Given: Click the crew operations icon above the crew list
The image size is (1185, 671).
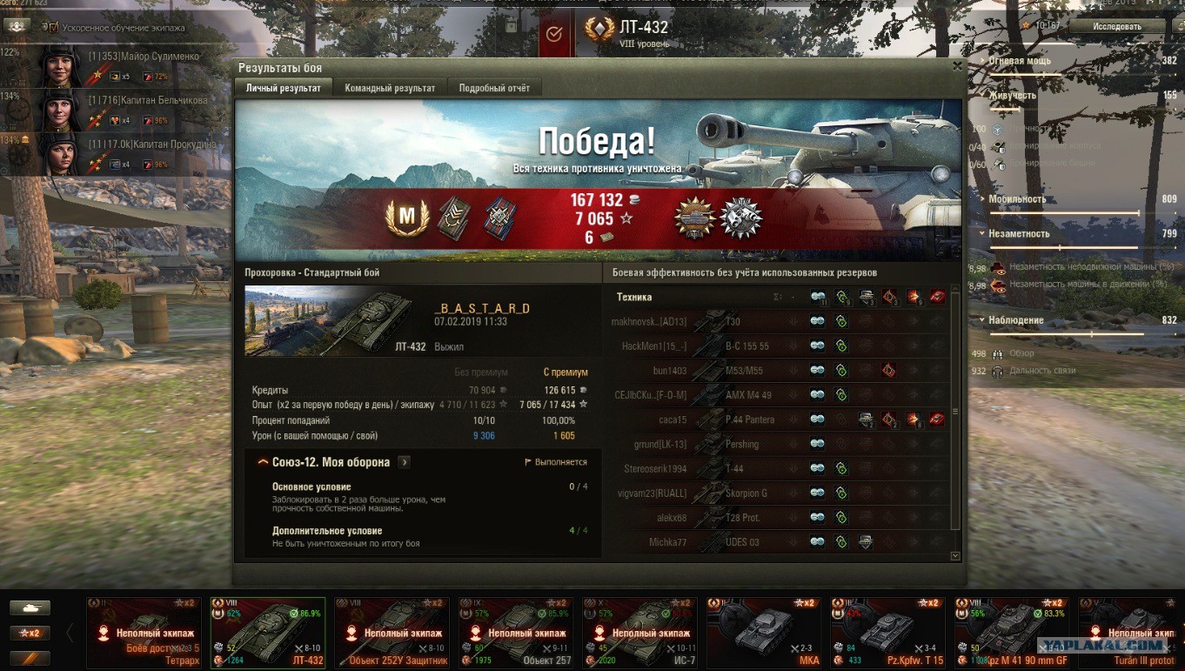Looking at the screenshot, I should pyautogui.click(x=16, y=26).
